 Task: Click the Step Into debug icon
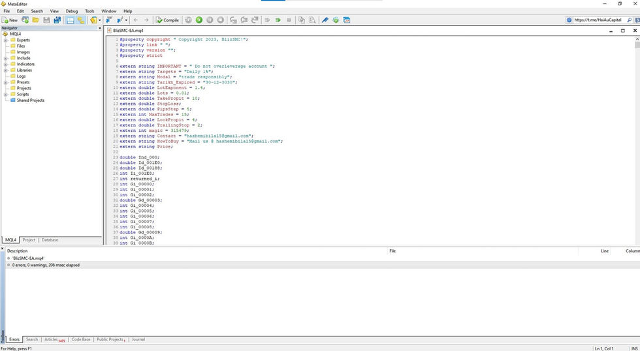click(234, 20)
